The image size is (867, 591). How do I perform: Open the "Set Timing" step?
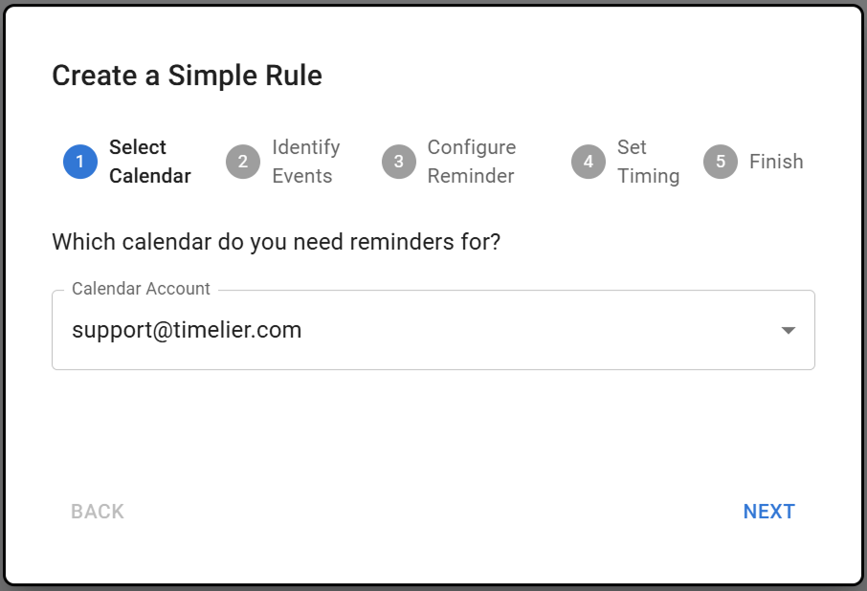click(x=648, y=162)
